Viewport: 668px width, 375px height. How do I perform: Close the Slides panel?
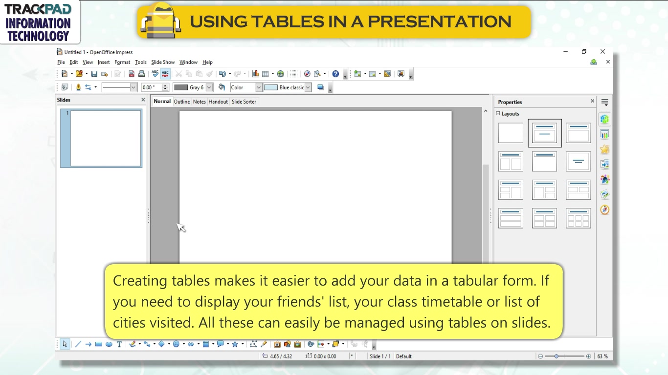[x=143, y=100]
